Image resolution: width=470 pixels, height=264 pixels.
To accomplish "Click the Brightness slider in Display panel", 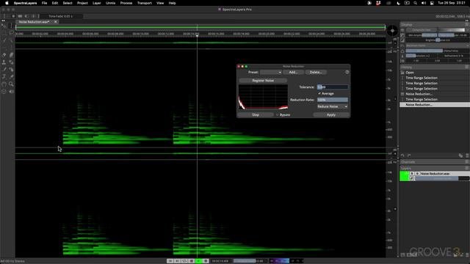I will tap(438, 40).
